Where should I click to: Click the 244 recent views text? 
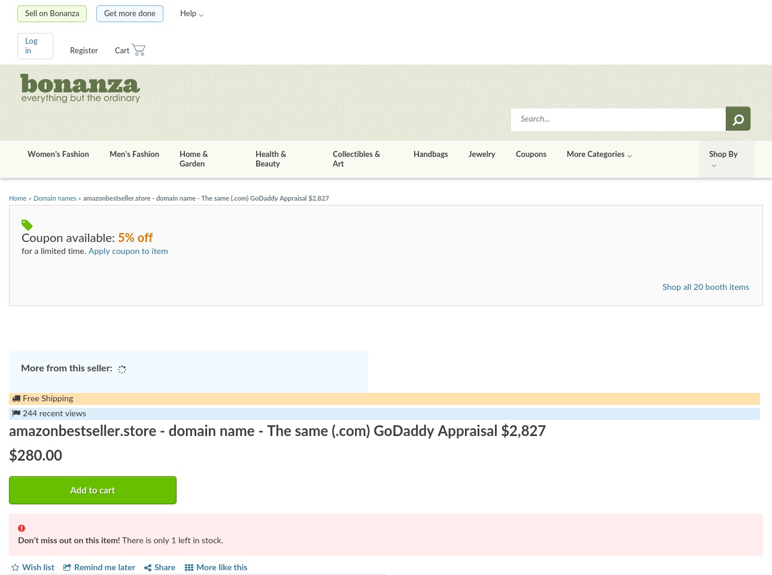[x=54, y=413]
